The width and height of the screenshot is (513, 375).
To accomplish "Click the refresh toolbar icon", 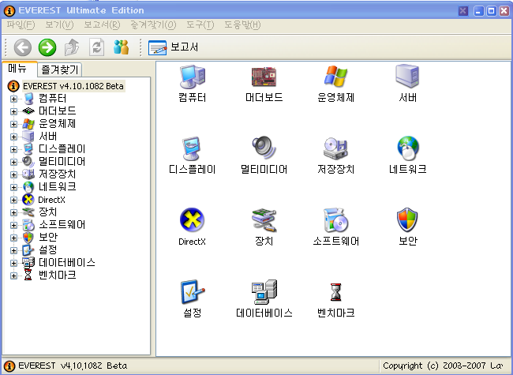I will [97, 47].
